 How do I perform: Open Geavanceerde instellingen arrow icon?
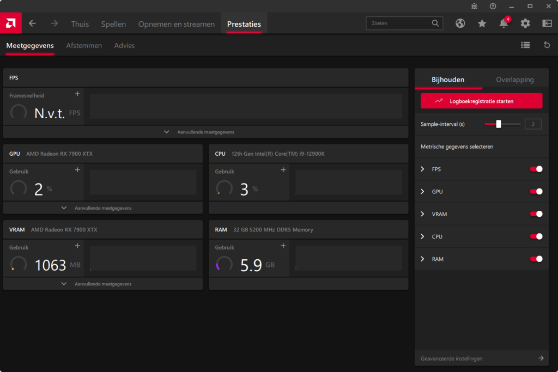541,358
